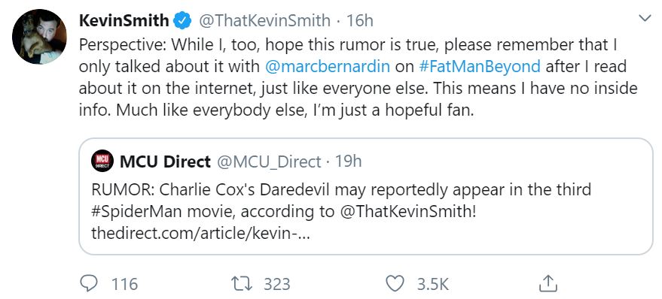Click the MCU Direct logo avatar
662x299 pixels.
coord(102,161)
